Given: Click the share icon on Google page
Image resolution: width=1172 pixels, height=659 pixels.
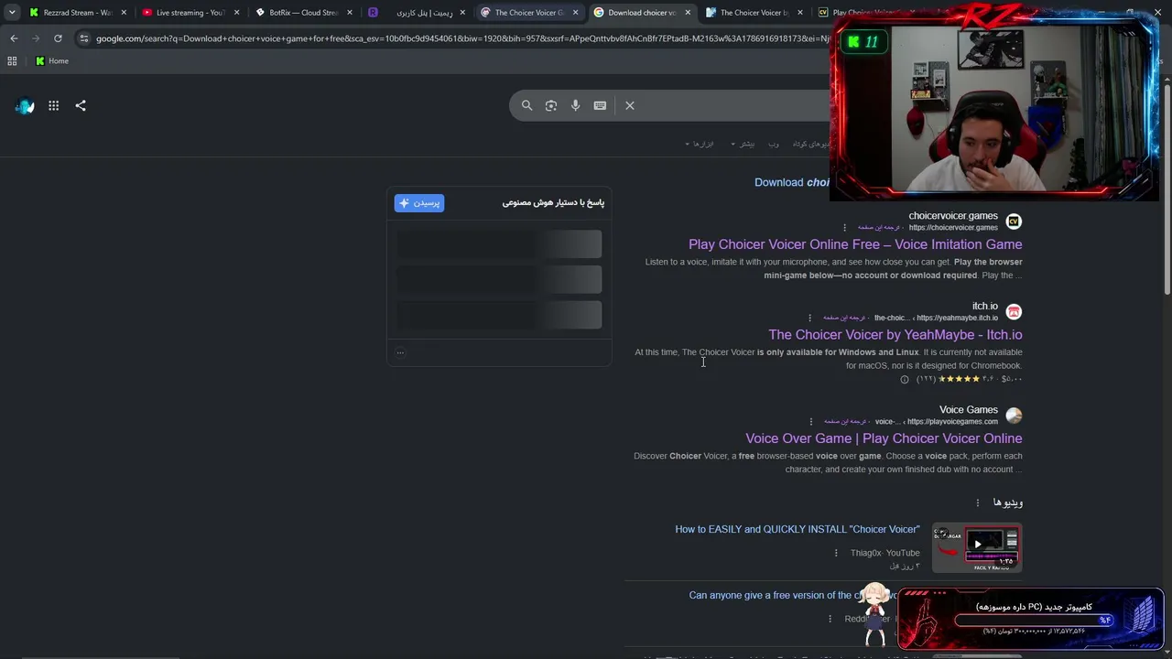Looking at the screenshot, I should [81, 106].
